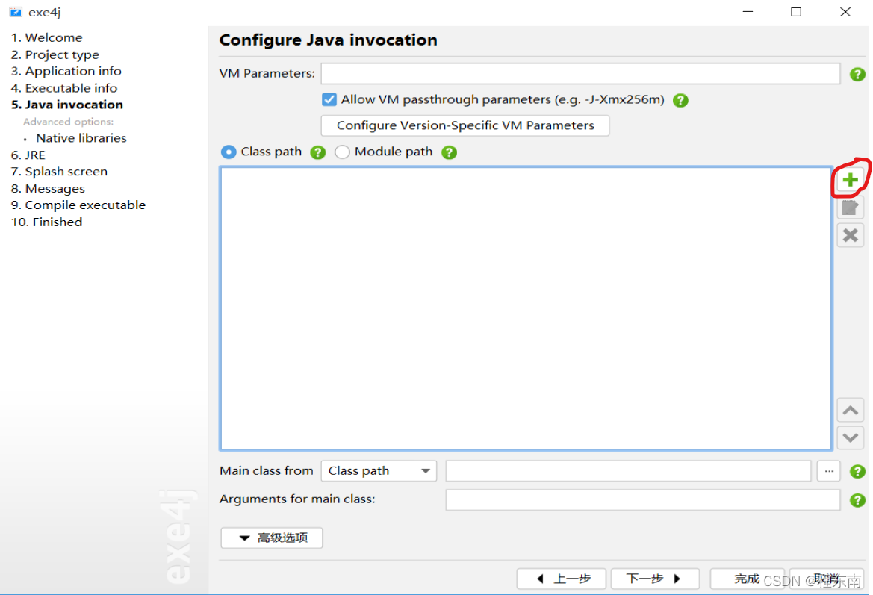Maximize the exe4j window
The width and height of the screenshot is (873, 595).
pos(796,12)
